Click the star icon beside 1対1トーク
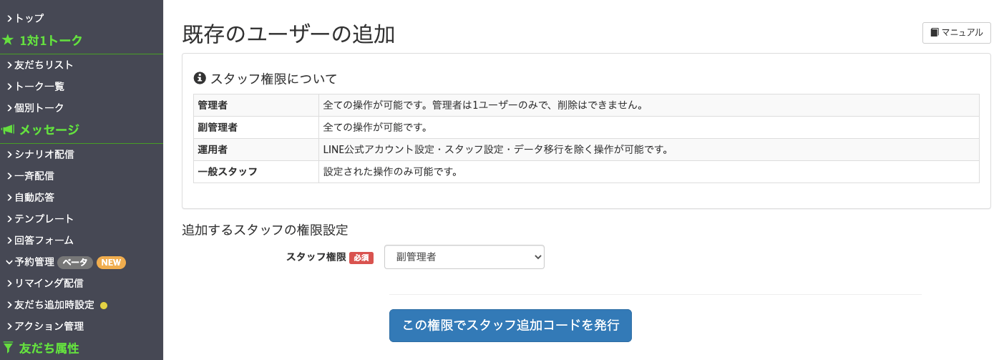999x360 pixels. [x=8, y=40]
